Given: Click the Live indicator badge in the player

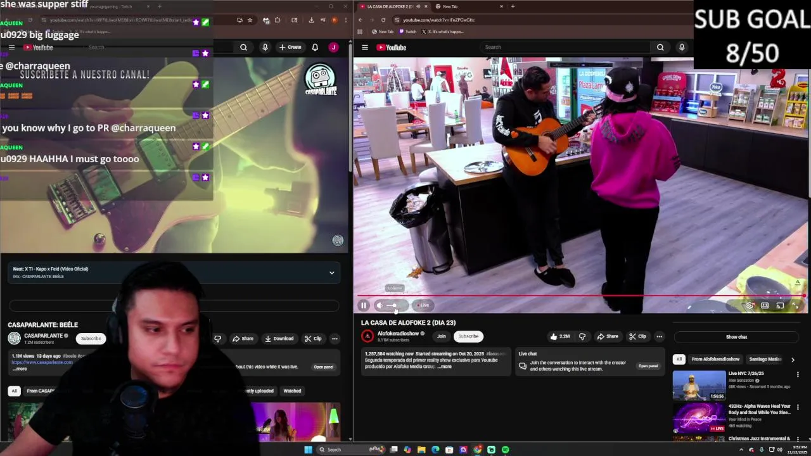Looking at the screenshot, I should (x=423, y=305).
